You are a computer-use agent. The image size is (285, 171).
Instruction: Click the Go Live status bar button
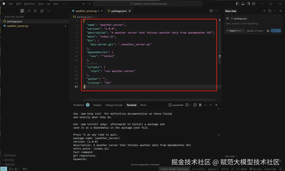(x=255, y=169)
